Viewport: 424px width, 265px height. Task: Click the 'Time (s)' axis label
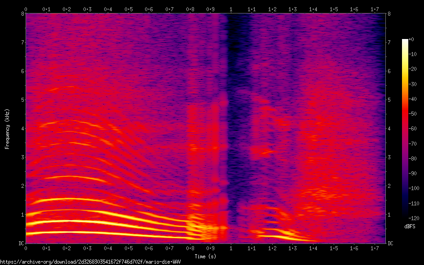[x=205, y=256]
